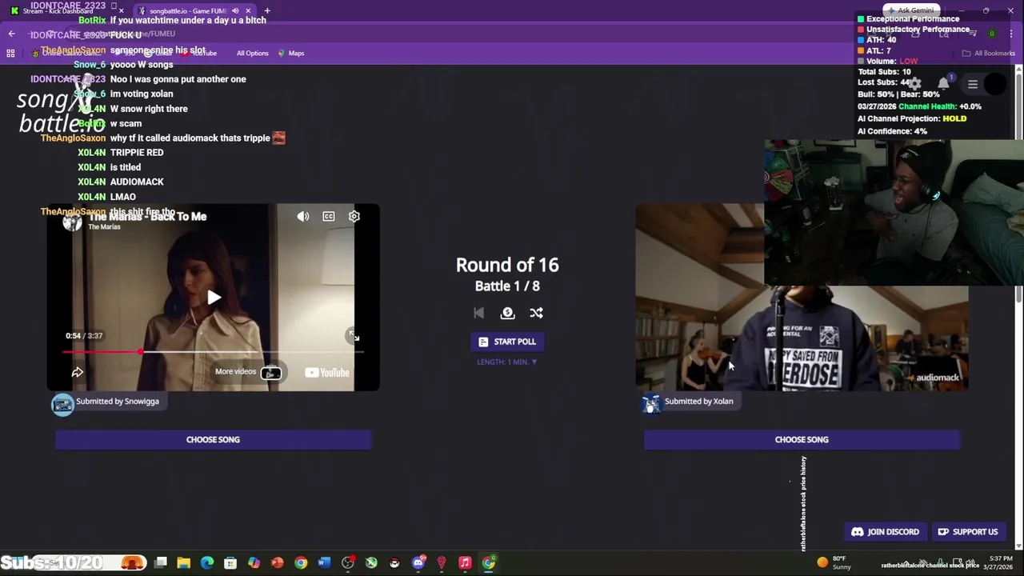Open PowerPoint from the taskbar
The image size is (1024, 576).
click(277, 562)
